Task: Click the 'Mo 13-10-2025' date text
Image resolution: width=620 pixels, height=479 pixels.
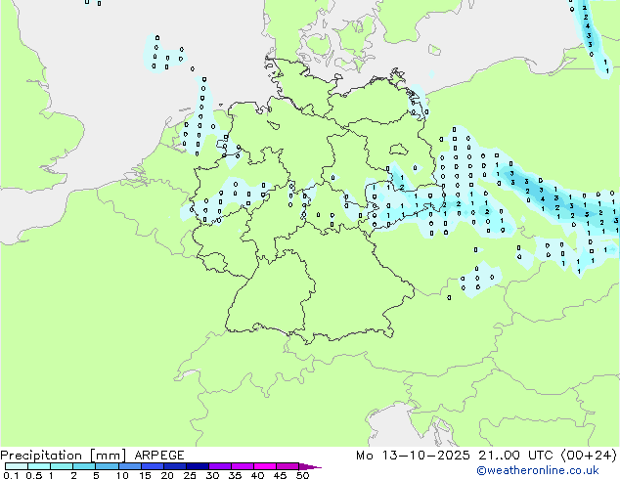Action: point(413,456)
